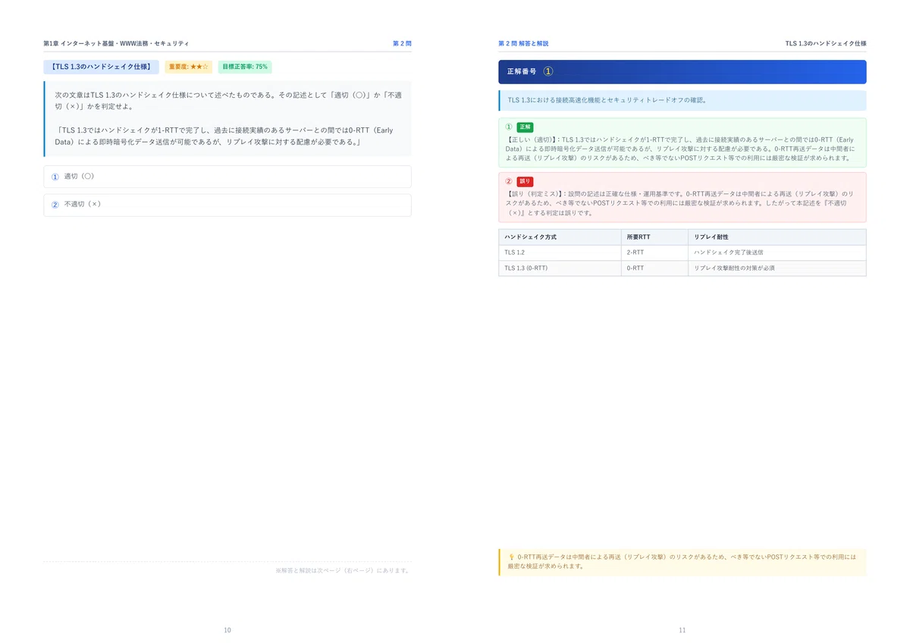This screenshot has width=910, height=643.
Task: Click the circled ① in the green explanation box
Action: [x=509, y=127]
